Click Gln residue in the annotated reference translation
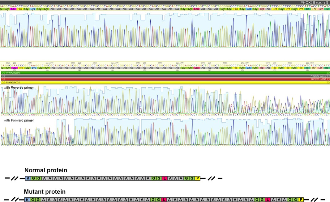330x202 pixels. [x=249, y=68]
